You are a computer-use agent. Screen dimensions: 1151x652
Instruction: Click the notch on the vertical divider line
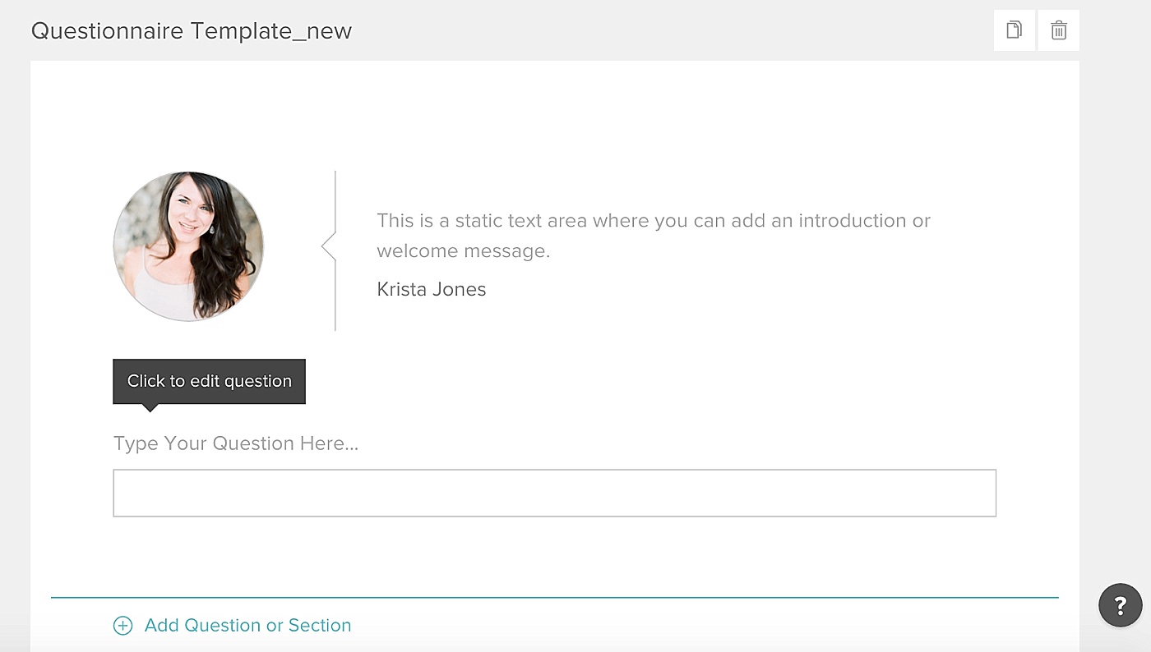(328, 246)
